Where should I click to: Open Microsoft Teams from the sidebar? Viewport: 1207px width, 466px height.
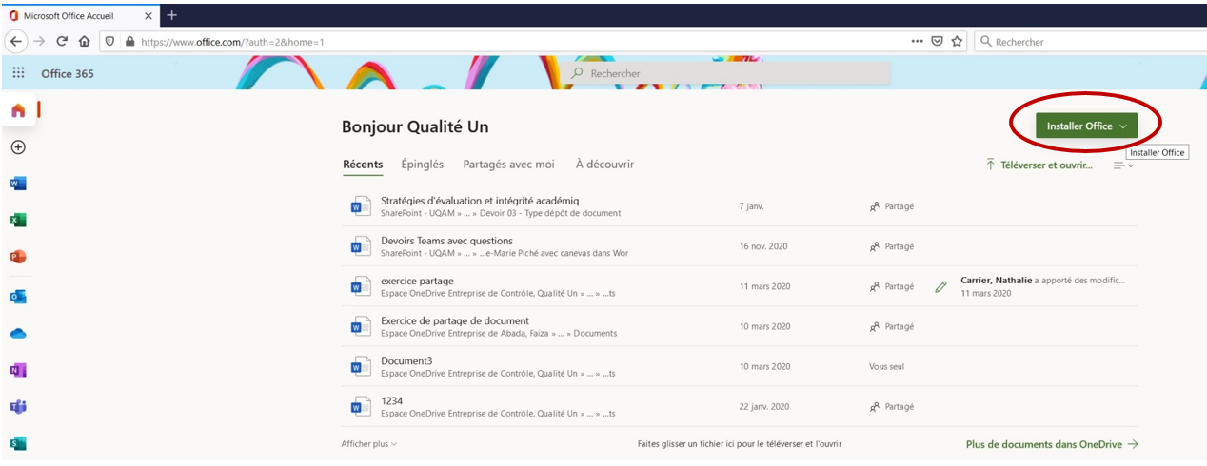pos(18,407)
